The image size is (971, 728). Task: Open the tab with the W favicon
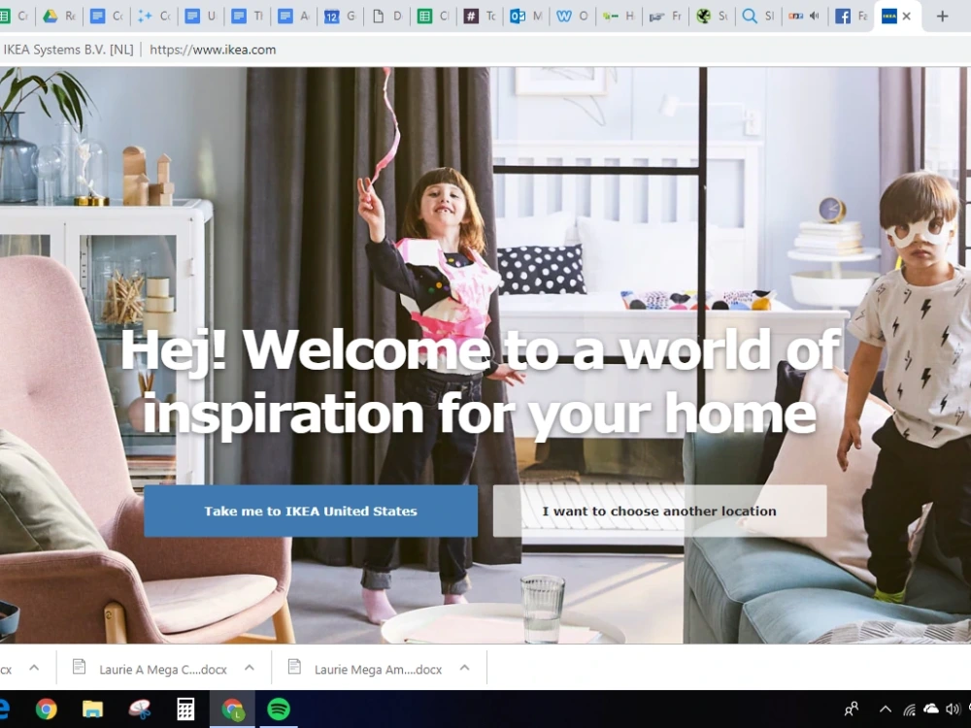[x=572, y=17]
